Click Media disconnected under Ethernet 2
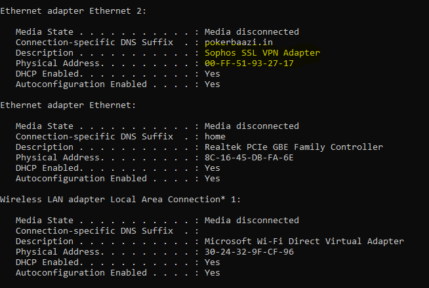 (252, 31)
